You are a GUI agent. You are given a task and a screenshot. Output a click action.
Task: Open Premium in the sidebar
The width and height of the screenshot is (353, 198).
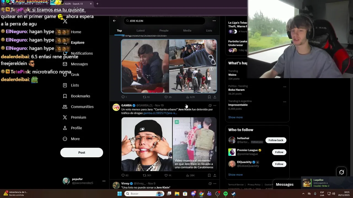point(74,117)
